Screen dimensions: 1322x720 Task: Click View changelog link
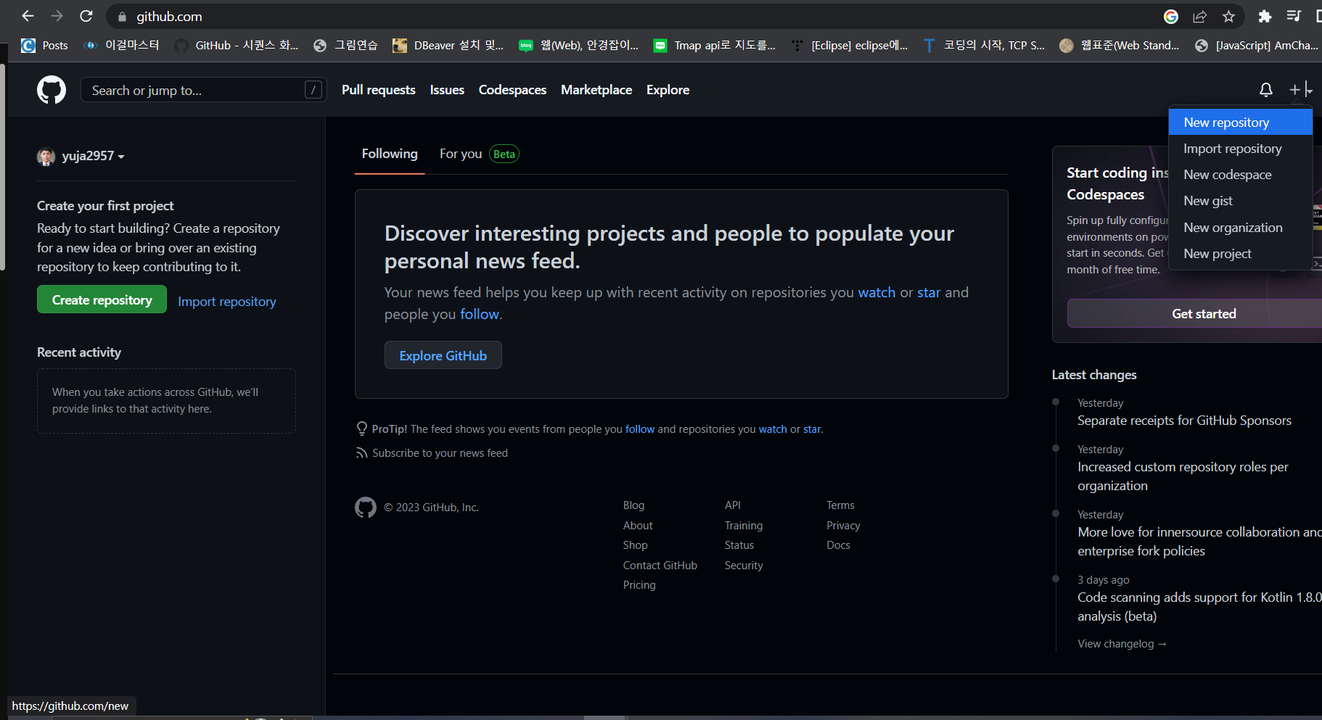coord(1122,644)
